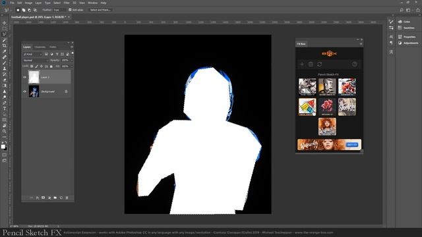Turn layer filtering on or off
422x237 pixels.
tap(73, 53)
